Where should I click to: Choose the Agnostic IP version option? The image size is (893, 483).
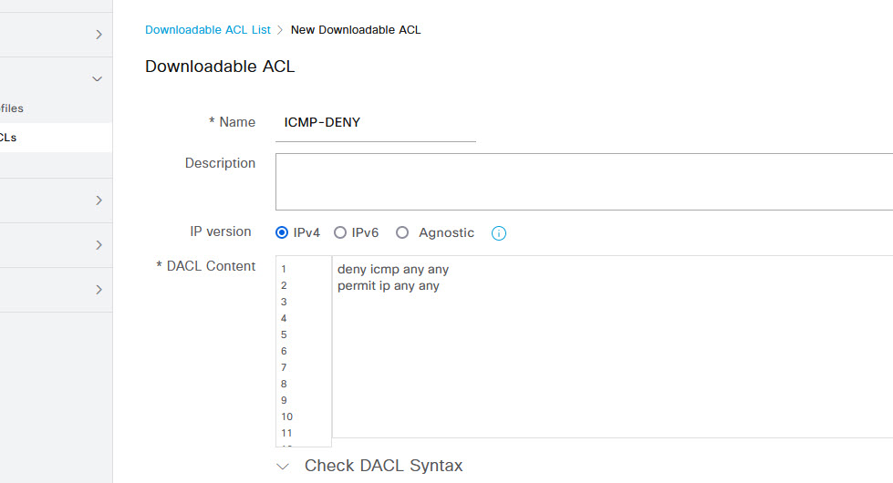[x=402, y=232]
